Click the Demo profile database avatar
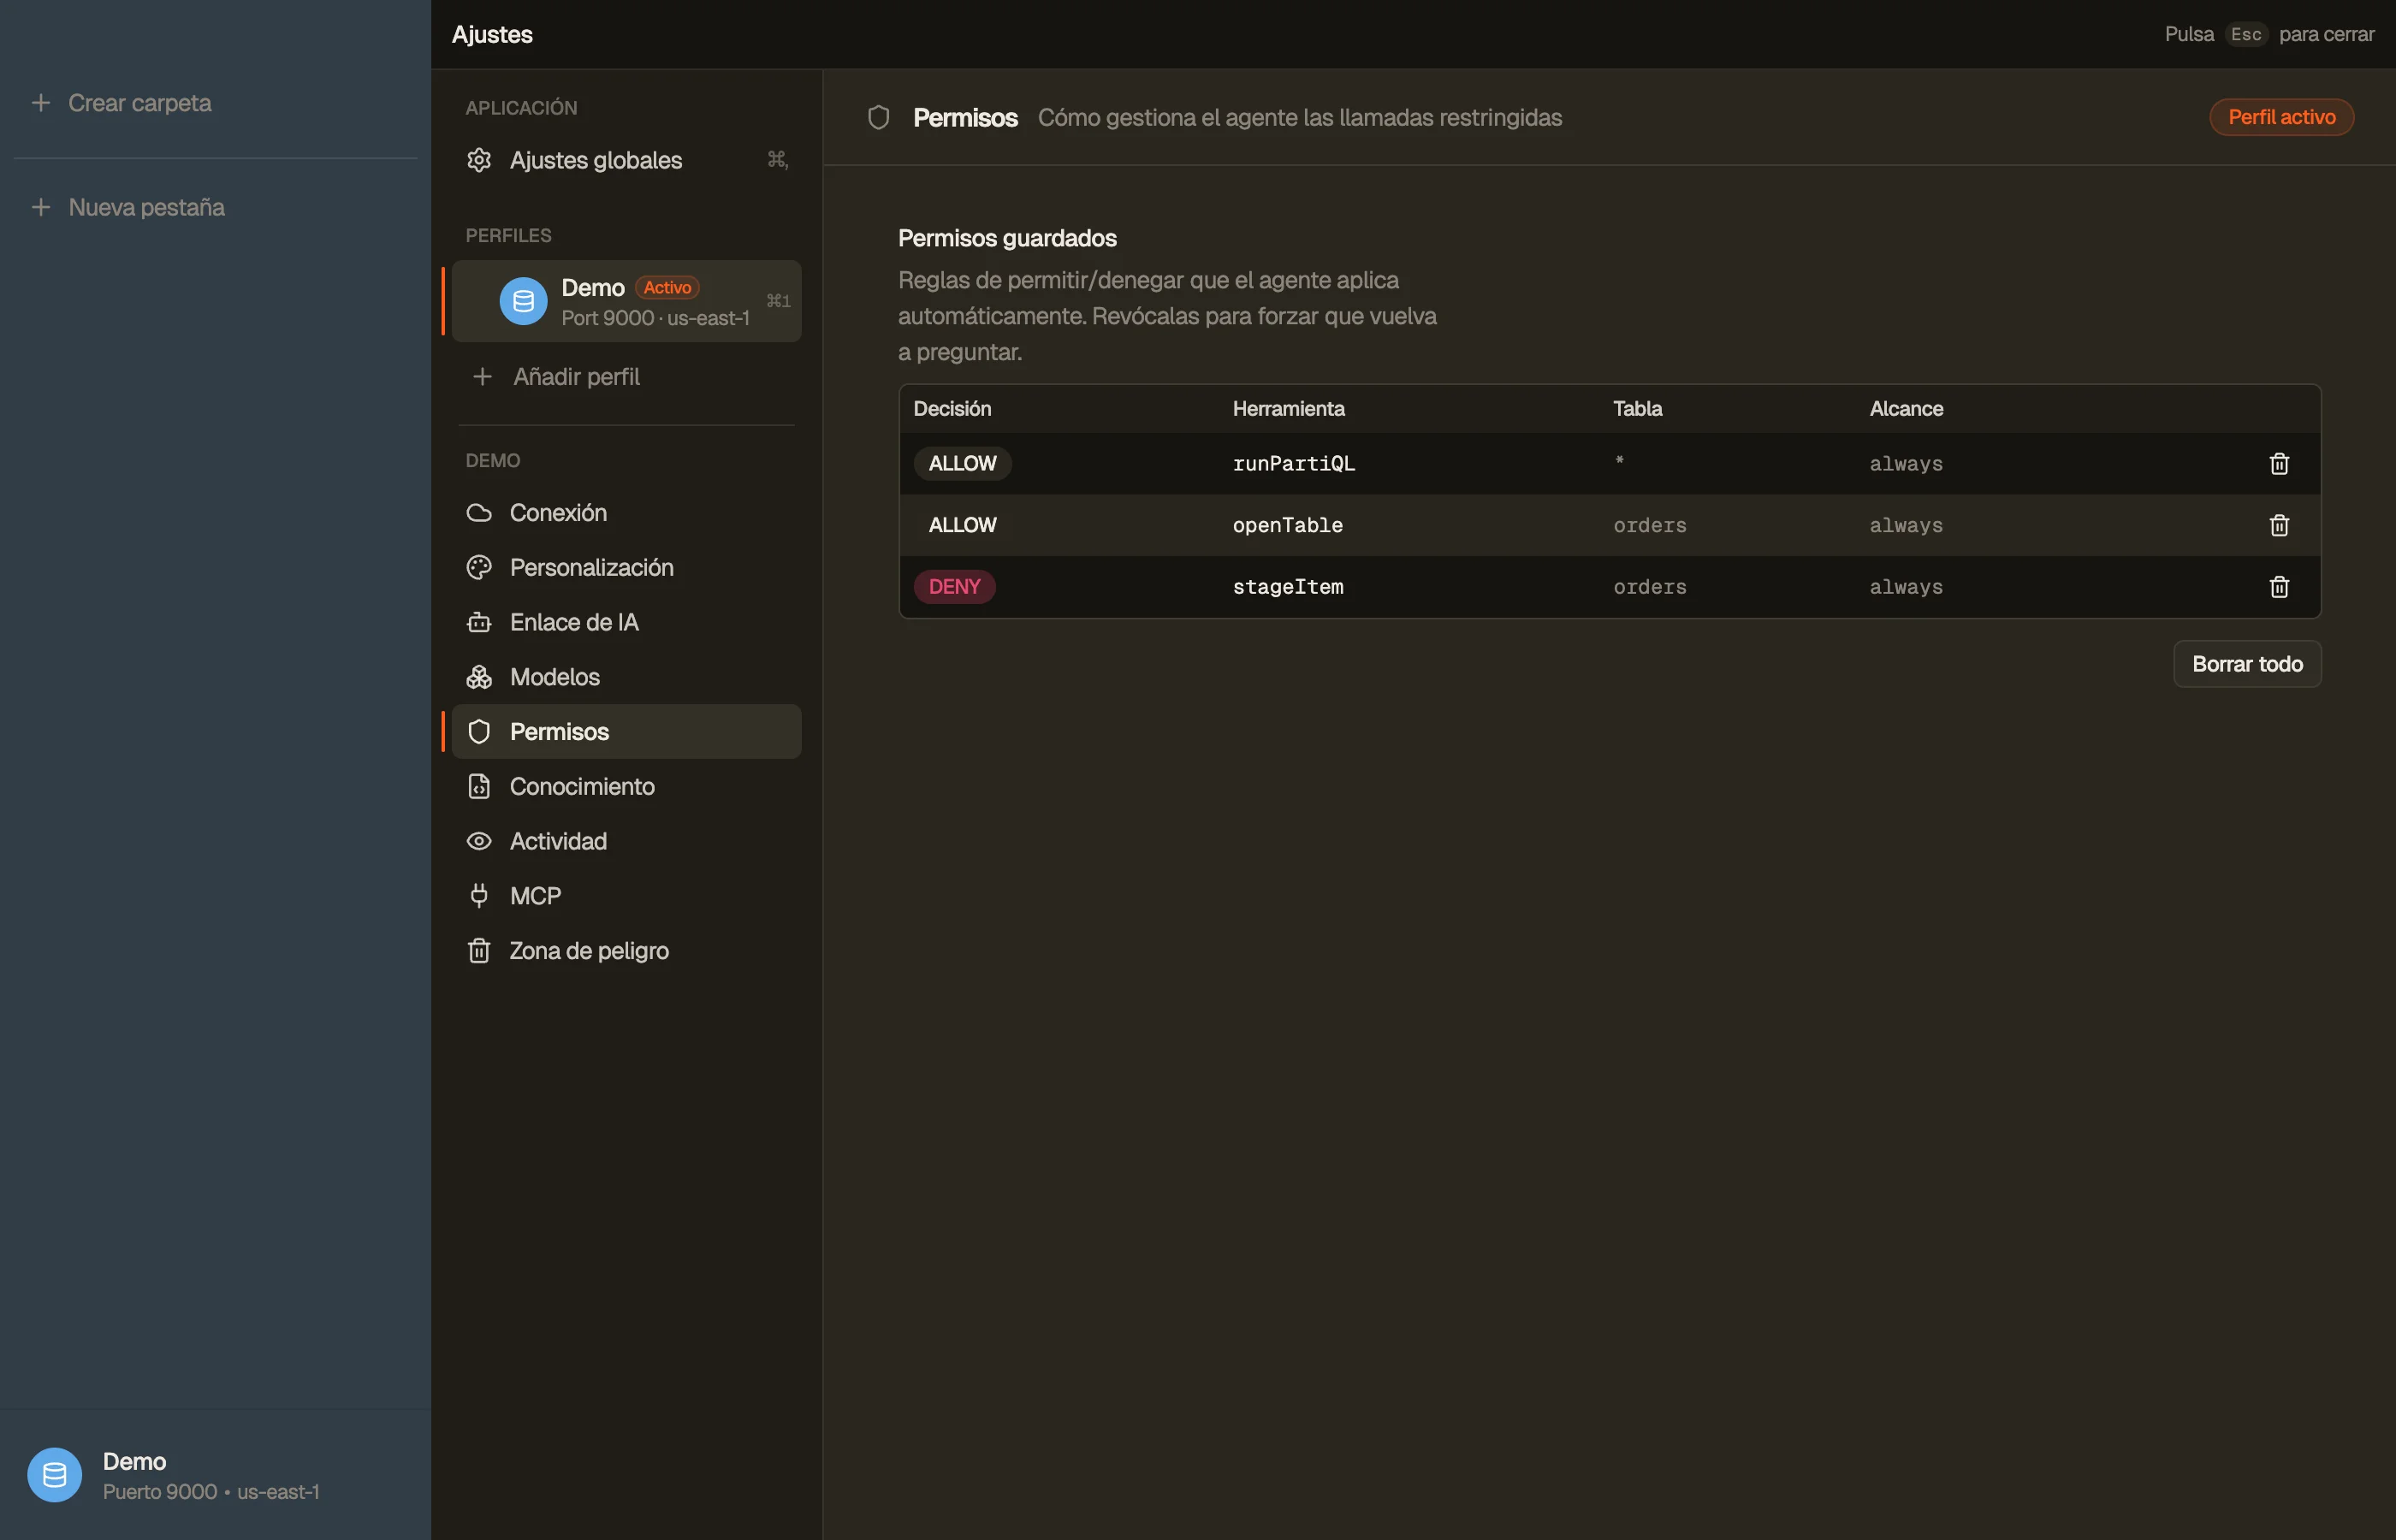Image resolution: width=2396 pixels, height=1540 pixels. pyautogui.click(x=523, y=301)
